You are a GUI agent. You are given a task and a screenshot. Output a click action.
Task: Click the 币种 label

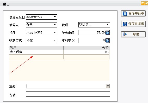point(12,33)
